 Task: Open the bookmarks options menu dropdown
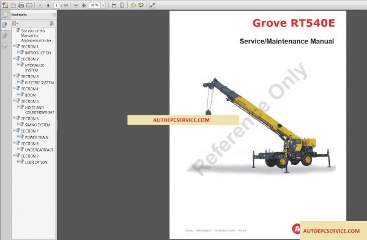click(x=15, y=23)
